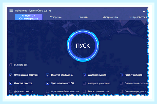Image resolution: width=157 pixels, height=104 pixels.
Task: Enable Интернет ускорение checkbox
Action: [x=84, y=83]
